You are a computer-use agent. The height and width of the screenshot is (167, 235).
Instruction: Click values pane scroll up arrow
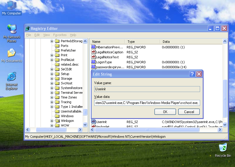(x=225, y=41)
